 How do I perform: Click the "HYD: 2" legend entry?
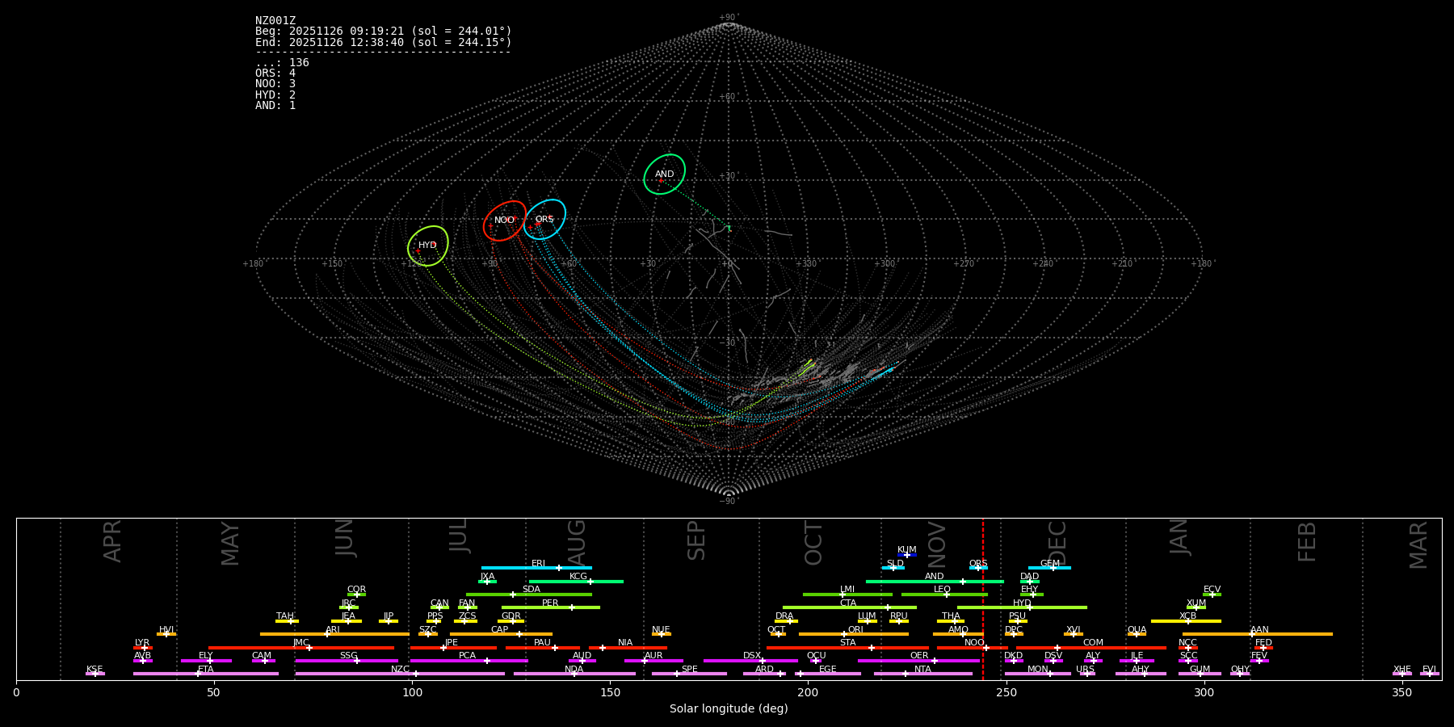[275, 95]
